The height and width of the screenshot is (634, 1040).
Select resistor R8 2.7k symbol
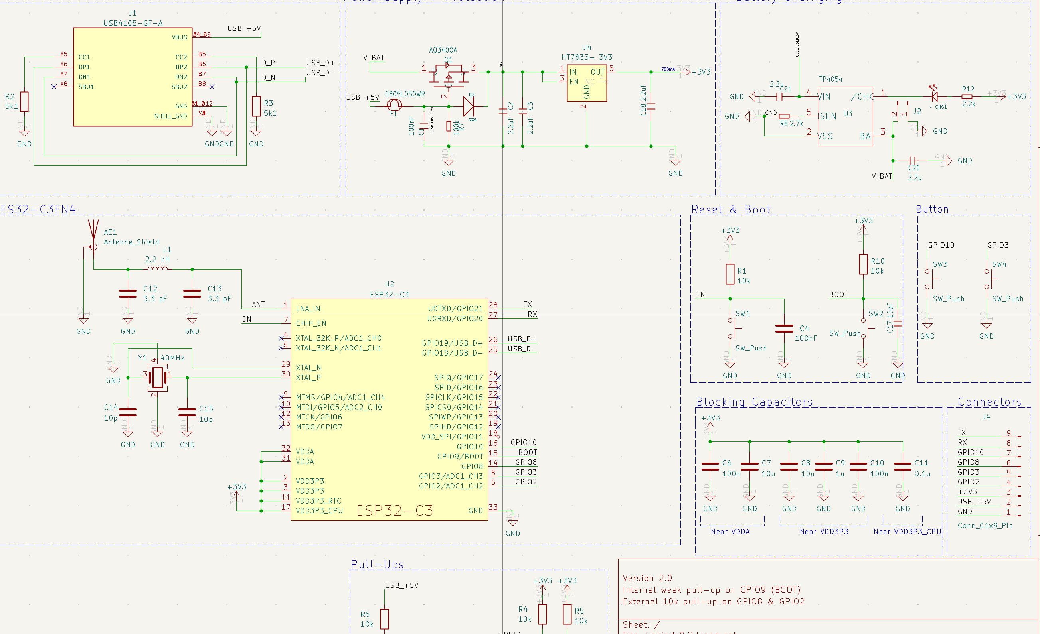[x=784, y=116]
